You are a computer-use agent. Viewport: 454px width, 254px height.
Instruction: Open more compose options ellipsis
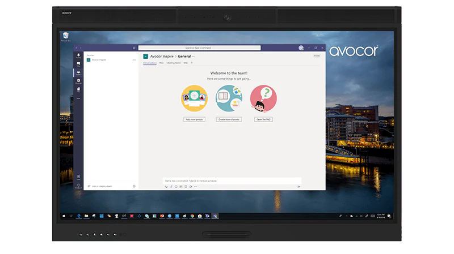(196, 187)
